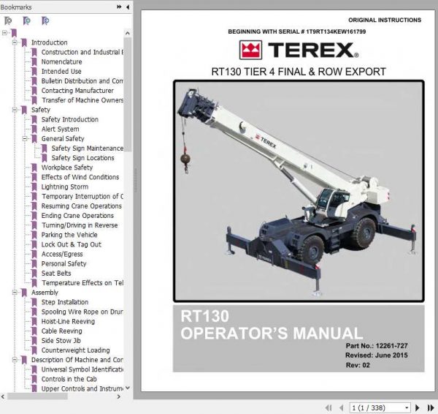
Task: Collapse the General Safety bookmark
Action: click(25, 138)
